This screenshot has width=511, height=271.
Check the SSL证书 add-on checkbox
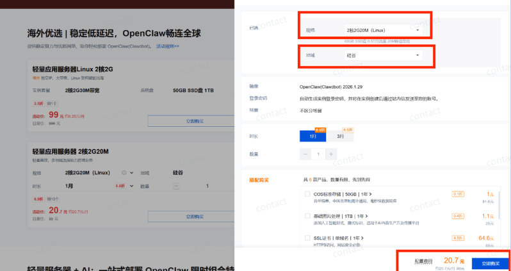307,238
